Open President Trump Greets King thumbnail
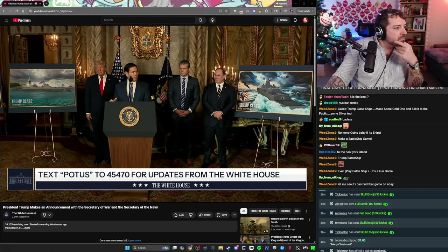Screen dimensions: 448x252 255,239
